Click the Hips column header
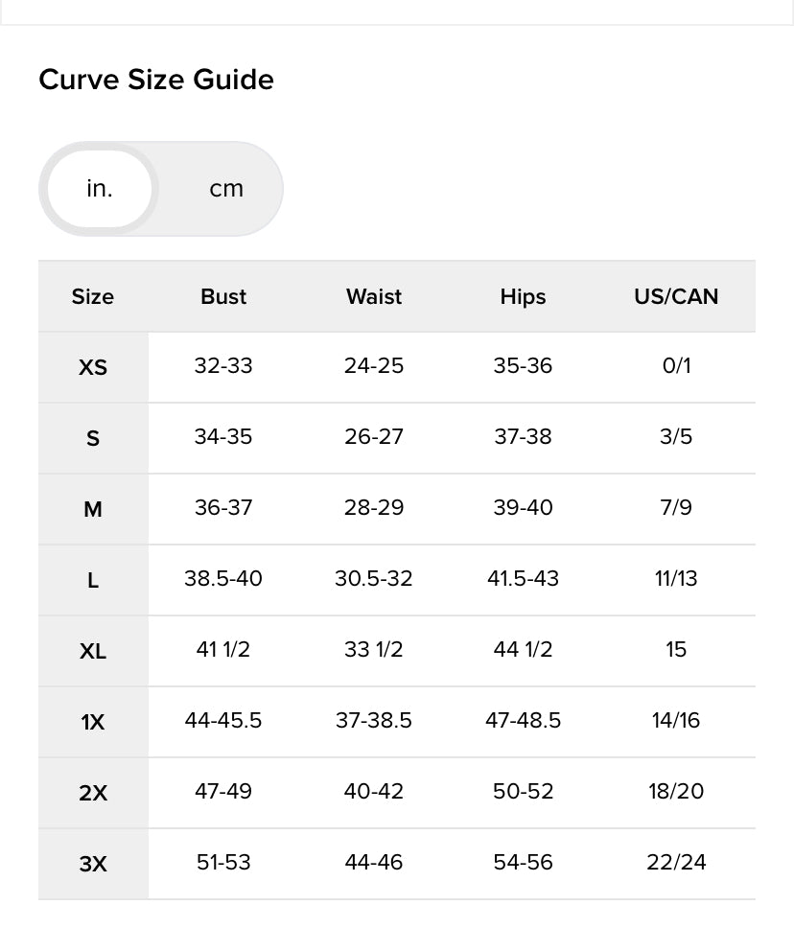This screenshot has width=794, height=928. pos(523,296)
